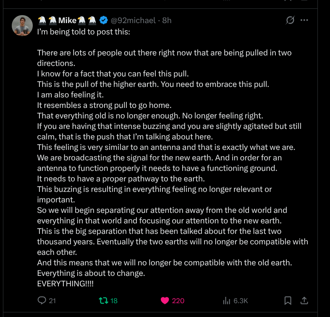Toggle bookmark on Mike's post
This screenshot has height=317, width=330.
point(288,300)
